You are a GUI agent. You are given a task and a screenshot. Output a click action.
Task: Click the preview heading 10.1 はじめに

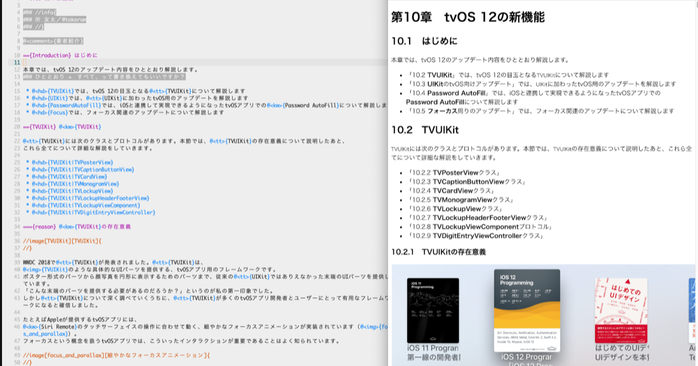pos(424,41)
